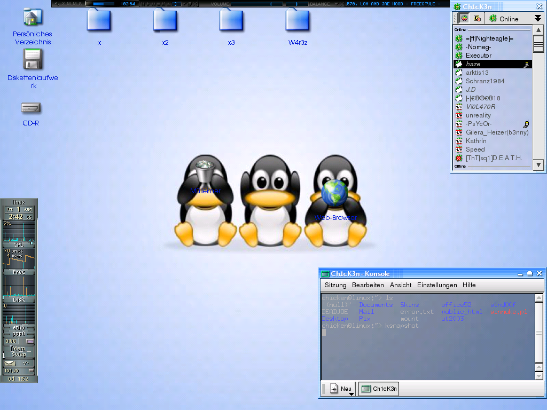The image size is (547, 410).
Task: Open the Ansicht menu in Konsole
Action: point(401,285)
